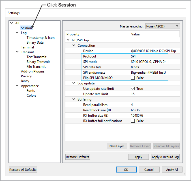The image size is (191, 181).
Task: Open Binary Transmit settings page
Action: click(38, 62)
